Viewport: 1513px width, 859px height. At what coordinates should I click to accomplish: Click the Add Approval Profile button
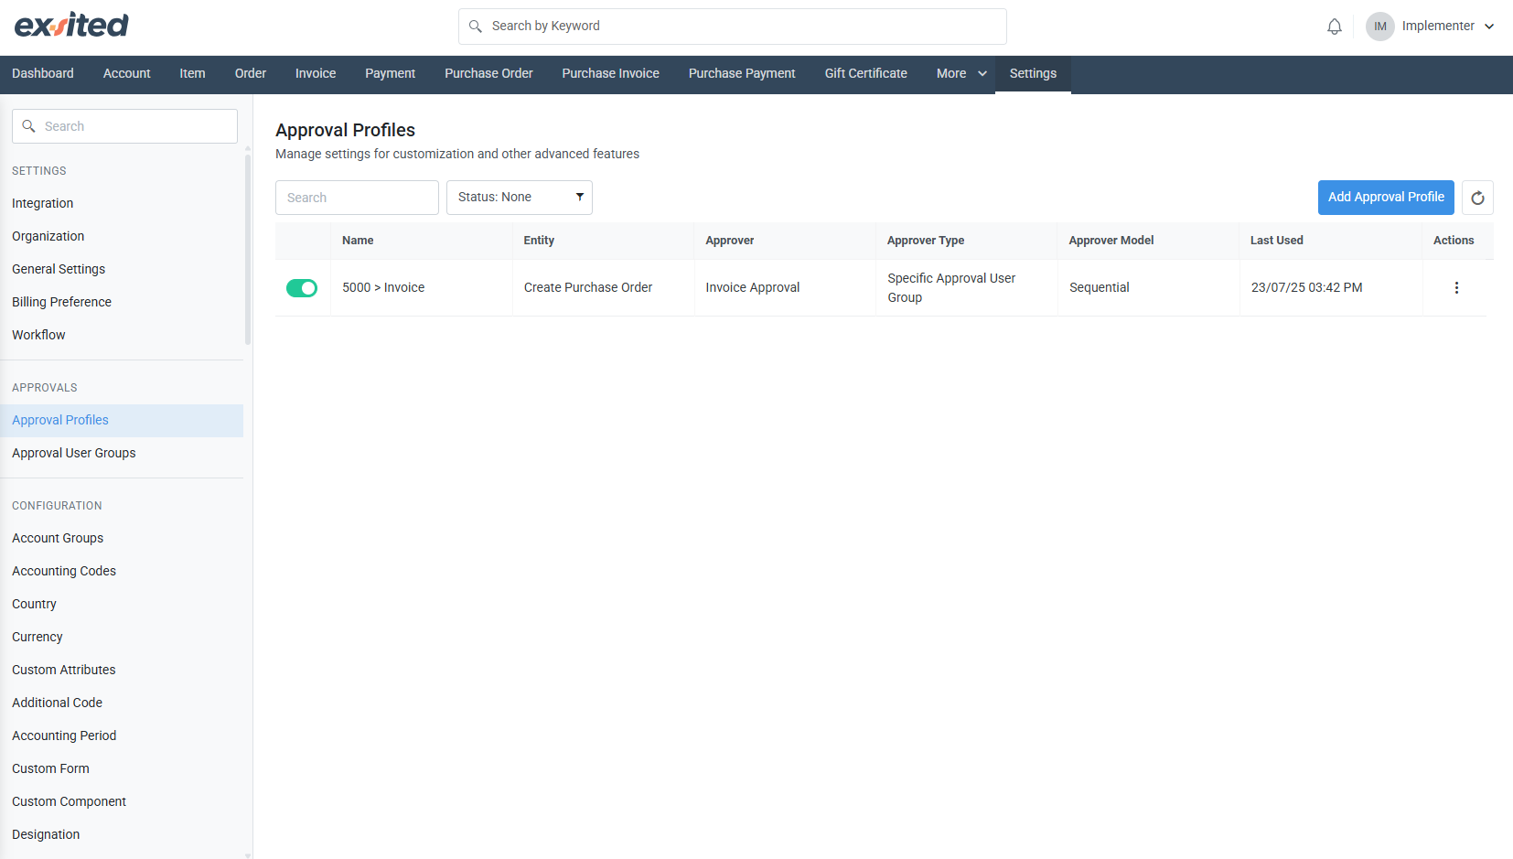(x=1386, y=198)
